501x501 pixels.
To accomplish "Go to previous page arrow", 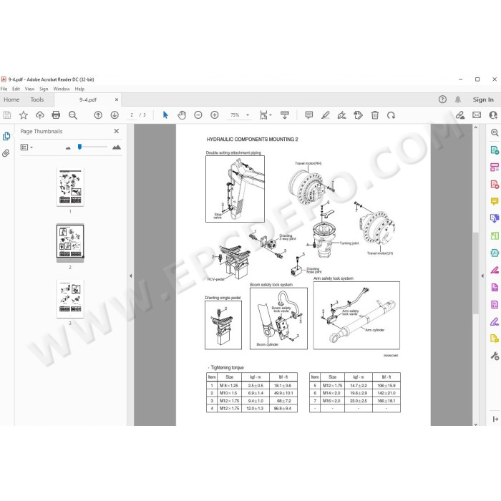I will pos(98,115).
